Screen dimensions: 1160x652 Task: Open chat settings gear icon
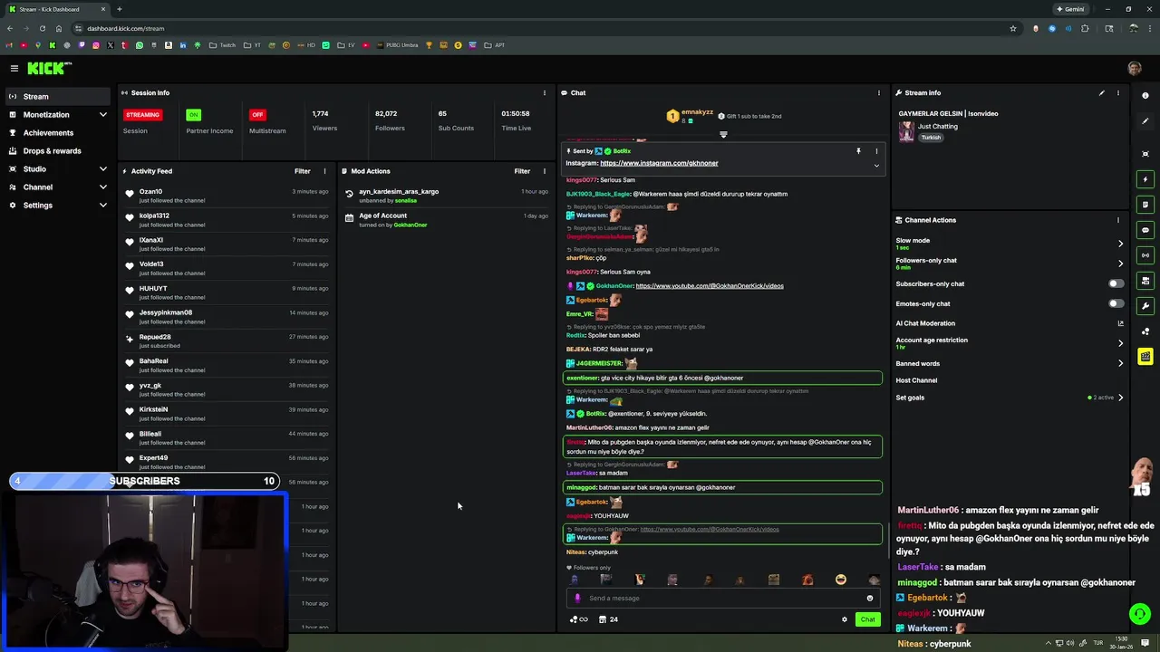pos(845,619)
